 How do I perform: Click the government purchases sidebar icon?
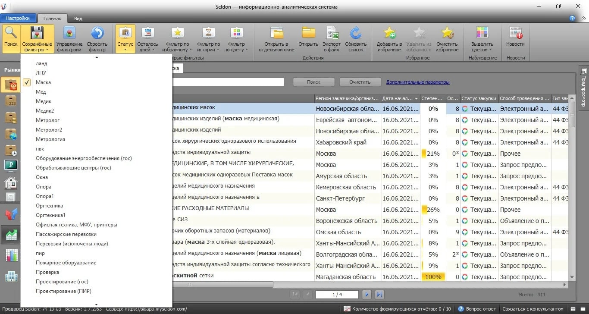pos(10,85)
